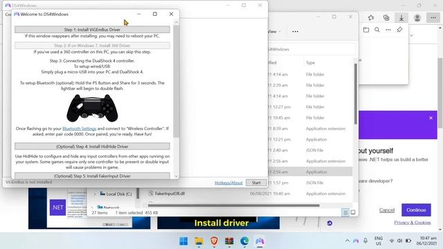Close the purple banner with X

(431, 118)
